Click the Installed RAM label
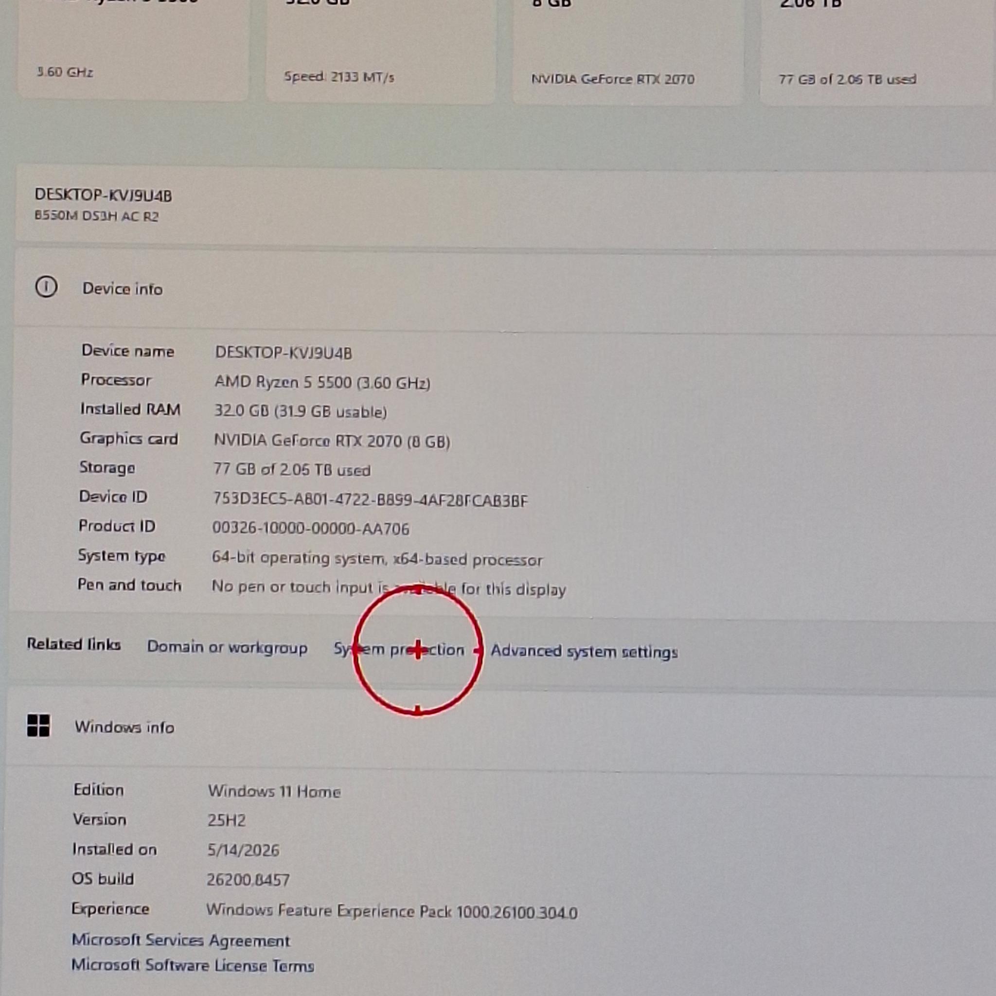Screen dimensions: 996x996 coord(130,409)
